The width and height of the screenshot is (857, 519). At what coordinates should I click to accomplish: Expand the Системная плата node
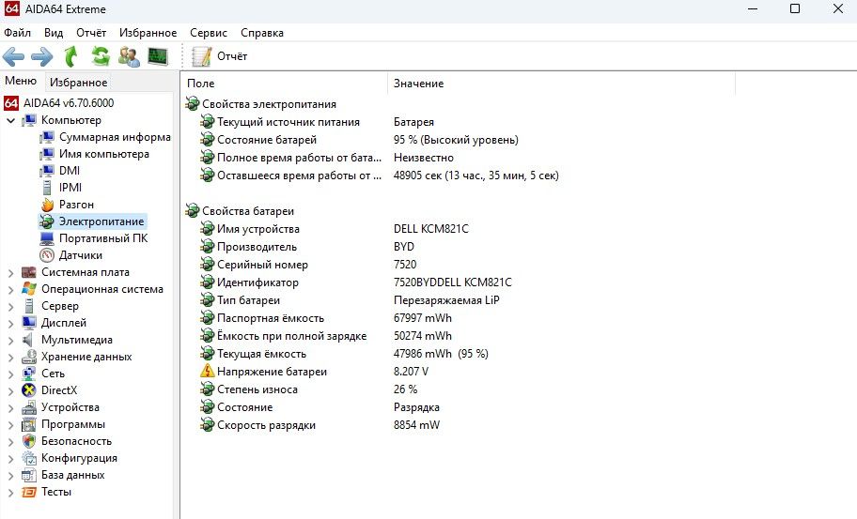[11, 273]
